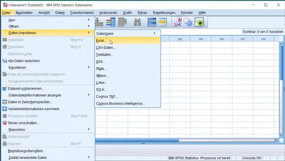Click Sichtbar: 0 von 0 Variablen text
The width and height of the screenshot is (285, 161).
click(263, 32)
